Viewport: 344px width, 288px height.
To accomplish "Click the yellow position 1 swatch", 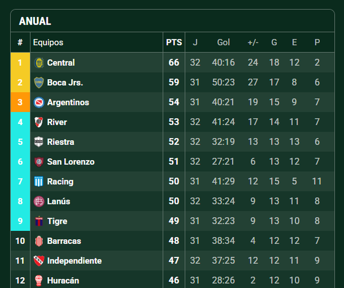I will point(20,63).
